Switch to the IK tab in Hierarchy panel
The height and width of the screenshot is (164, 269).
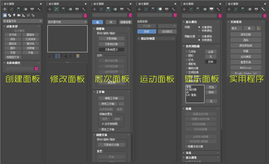tap(111, 22)
